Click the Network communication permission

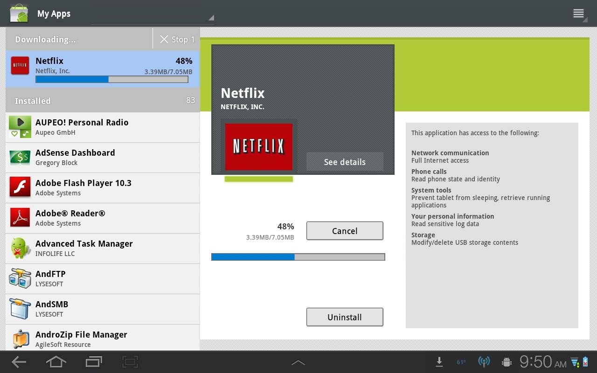pyautogui.click(x=450, y=156)
